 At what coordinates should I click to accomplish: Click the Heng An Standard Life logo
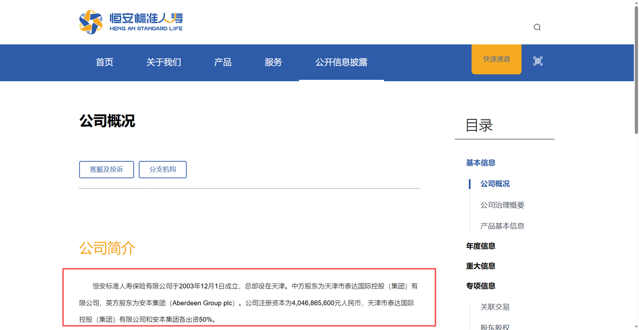click(x=131, y=22)
